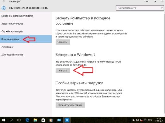Open Task View on taskbar

19,120
